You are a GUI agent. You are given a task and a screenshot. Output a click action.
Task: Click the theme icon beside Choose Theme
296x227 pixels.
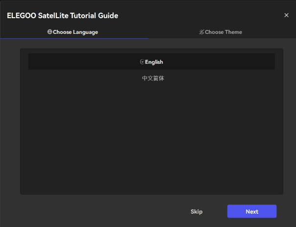pos(201,32)
